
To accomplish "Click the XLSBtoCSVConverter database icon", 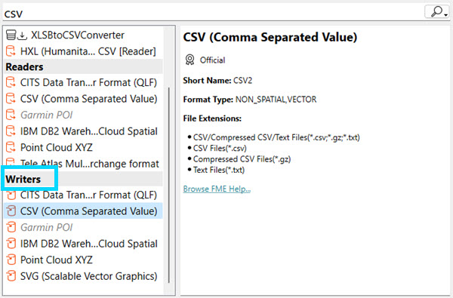I will point(11,35).
